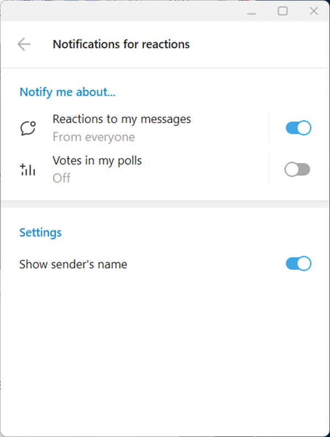Click the "Notifications for reactions" title

point(121,45)
